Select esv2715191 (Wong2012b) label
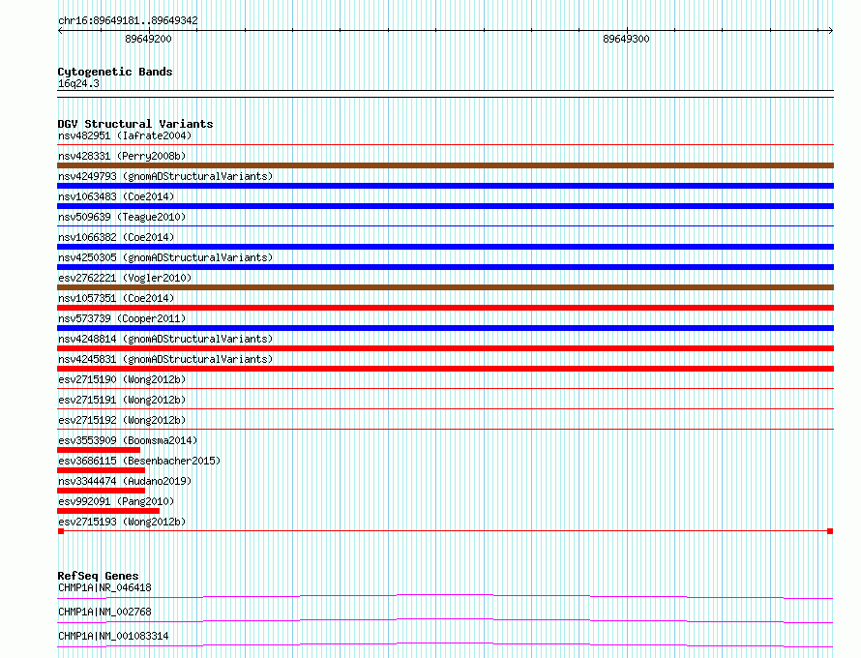This screenshot has height=658, width=861. click(x=122, y=400)
